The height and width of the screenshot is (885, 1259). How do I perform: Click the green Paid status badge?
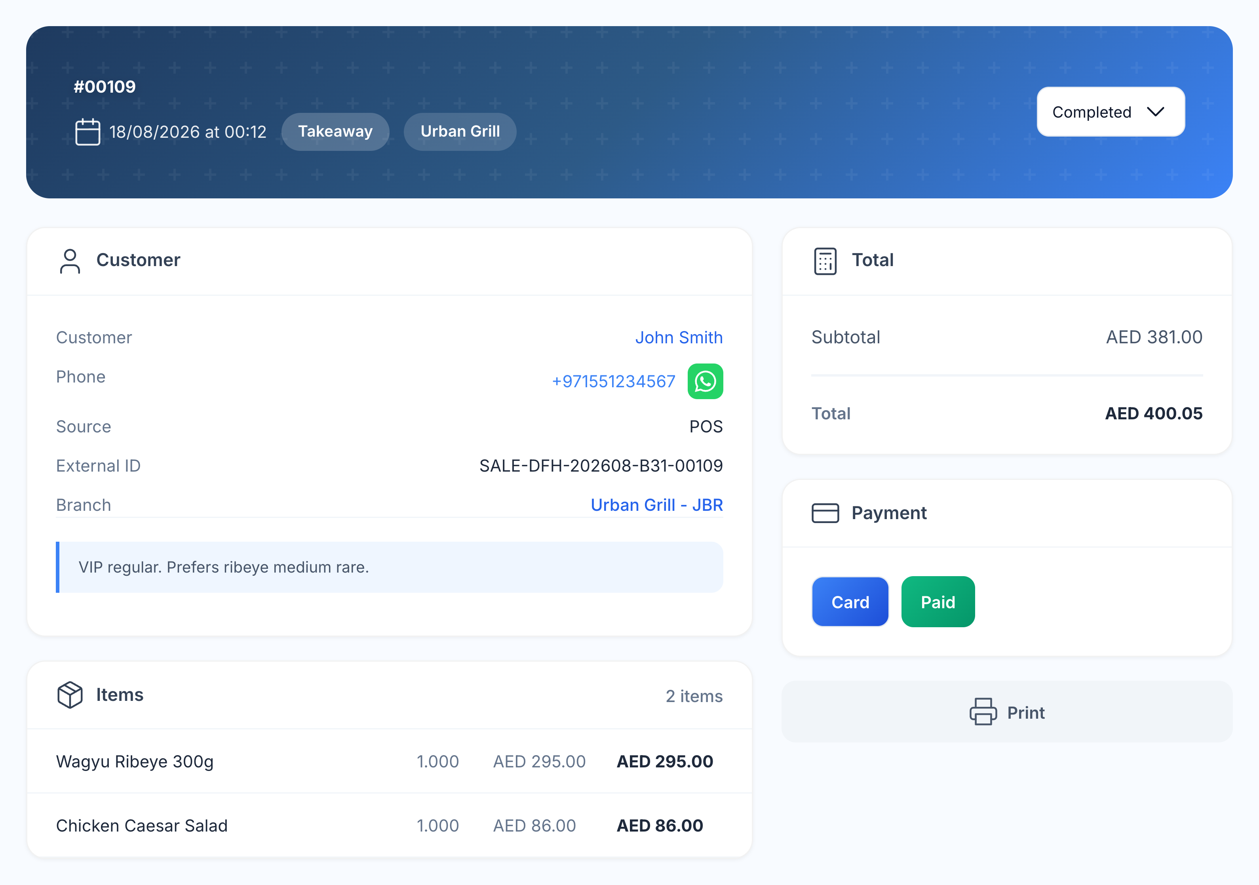[938, 601]
